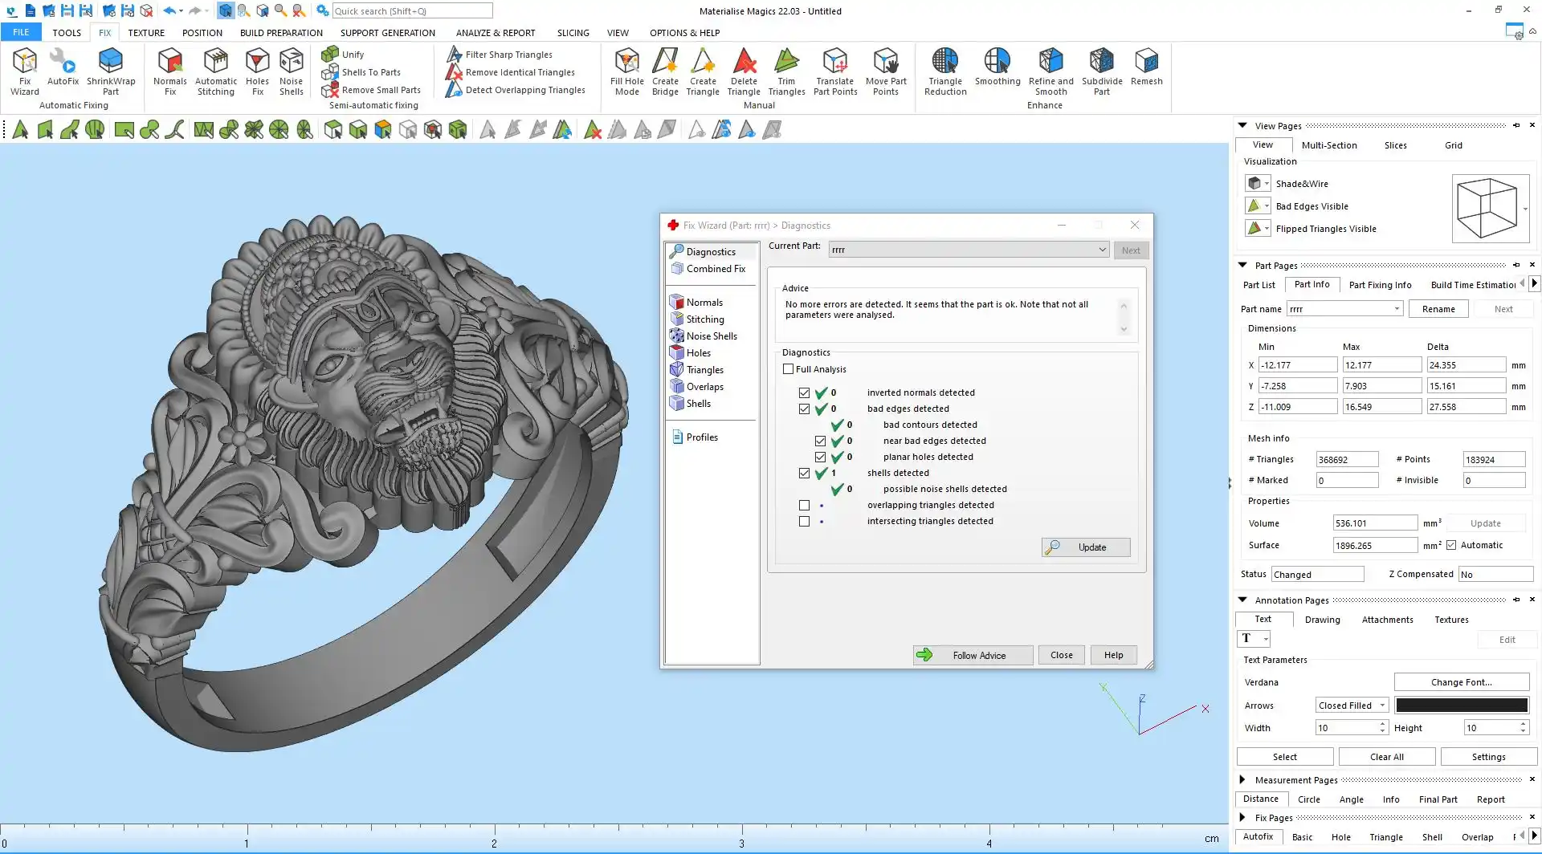This screenshot has height=854, width=1542.
Task: Check overlapping triangles detected option
Action: (804, 506)
